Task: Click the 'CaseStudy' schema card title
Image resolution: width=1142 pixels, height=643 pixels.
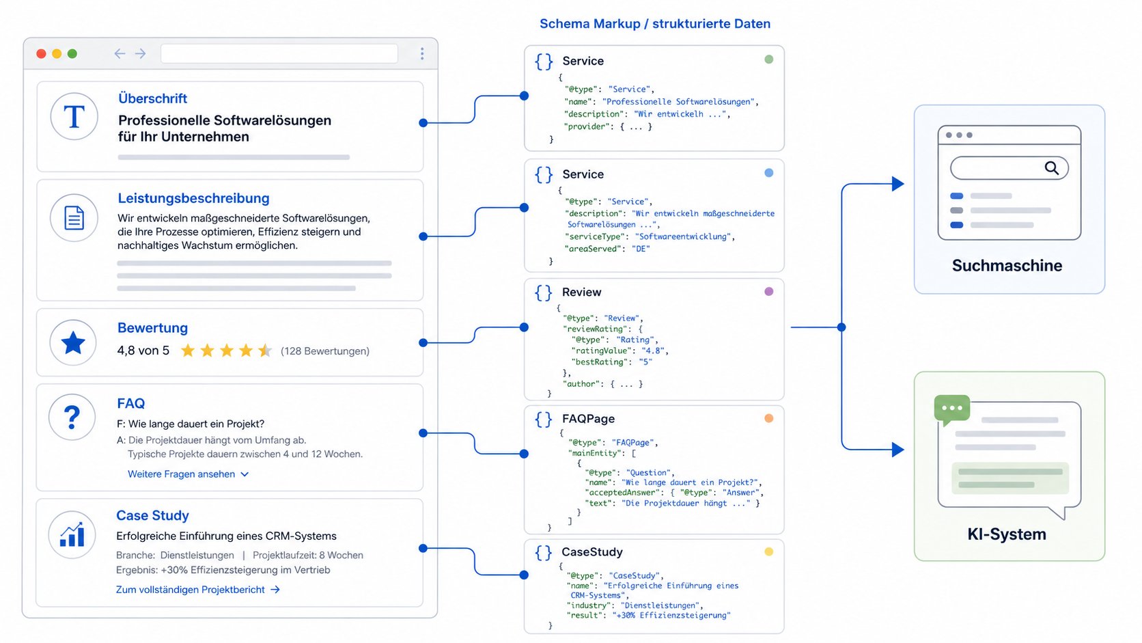Action: 592,552
